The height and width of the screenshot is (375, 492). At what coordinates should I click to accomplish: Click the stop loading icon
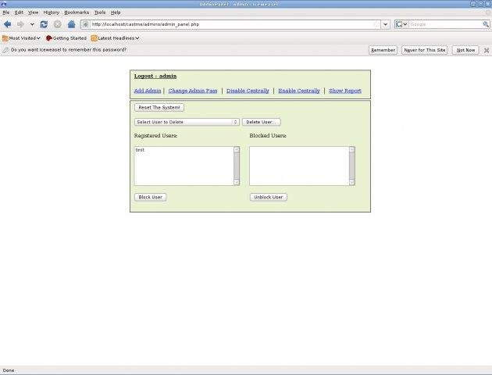point(58,24)
